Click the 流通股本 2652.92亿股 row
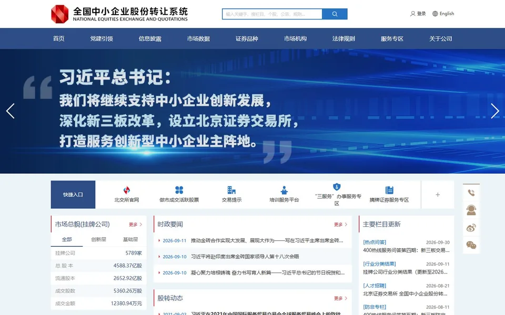 point(98,278)
